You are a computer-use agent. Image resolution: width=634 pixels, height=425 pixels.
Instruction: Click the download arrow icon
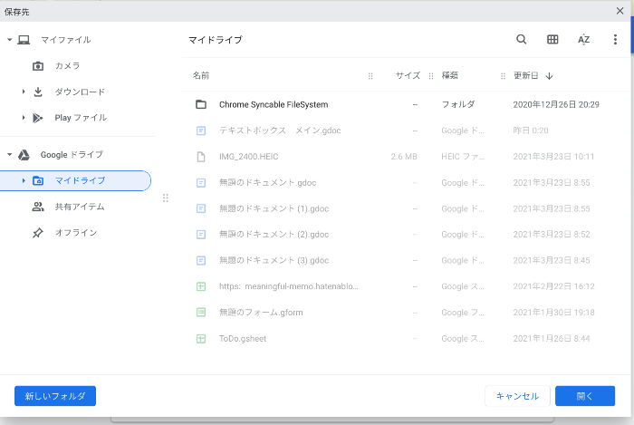click(38, 92)
